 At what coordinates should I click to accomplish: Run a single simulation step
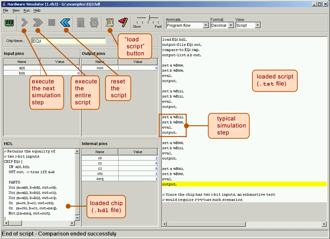click(x=24, y=23)
